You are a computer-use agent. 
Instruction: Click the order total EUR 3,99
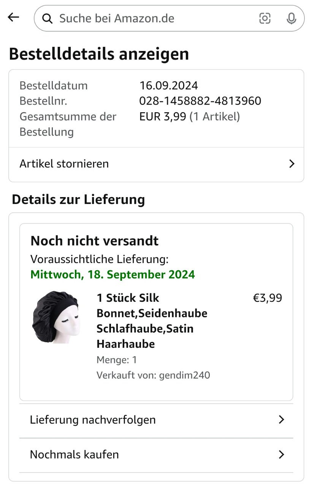click(x=164, y=116)
